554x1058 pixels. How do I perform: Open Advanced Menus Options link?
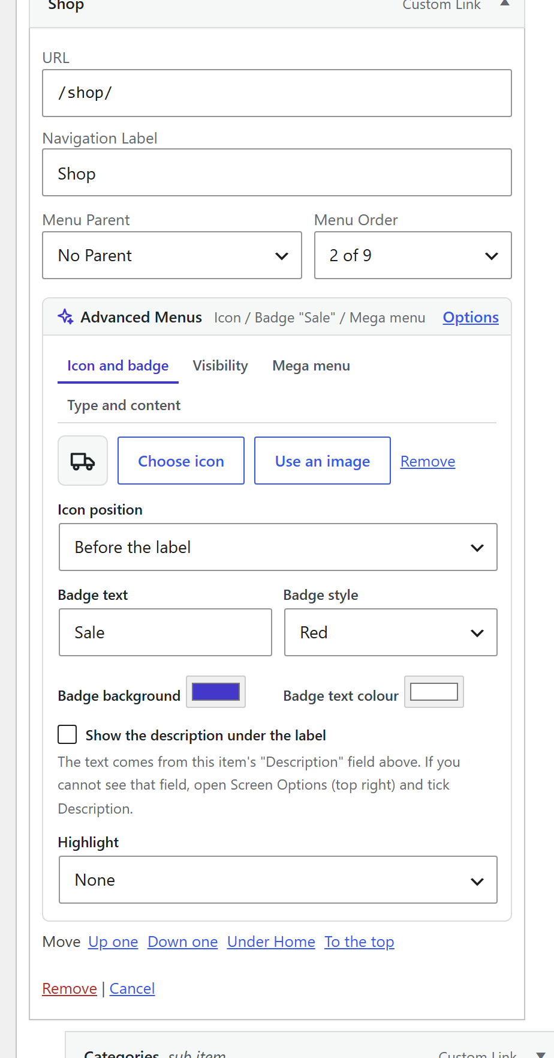click(471, 317)
